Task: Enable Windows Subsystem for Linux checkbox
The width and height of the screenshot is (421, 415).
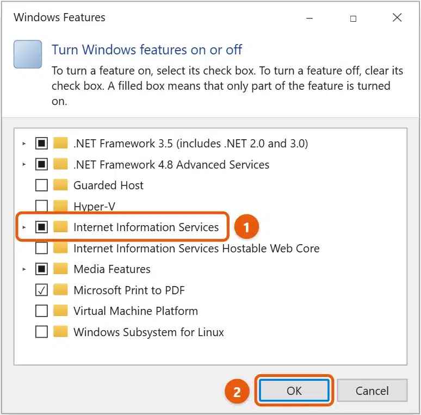Action: pyautogui.click(x=41, y=332)
